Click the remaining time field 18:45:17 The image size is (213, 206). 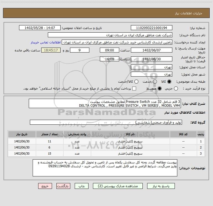(x=51, y=50)
